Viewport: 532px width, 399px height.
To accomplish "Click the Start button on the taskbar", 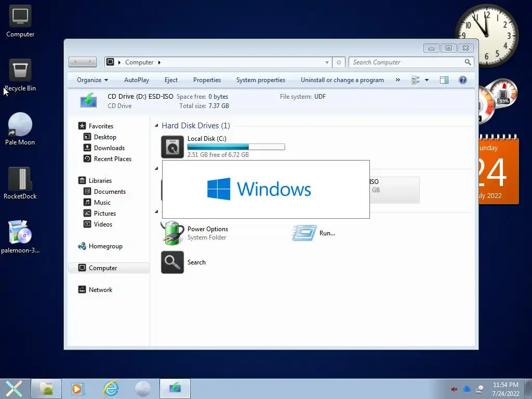I will [x=14, y=389].
